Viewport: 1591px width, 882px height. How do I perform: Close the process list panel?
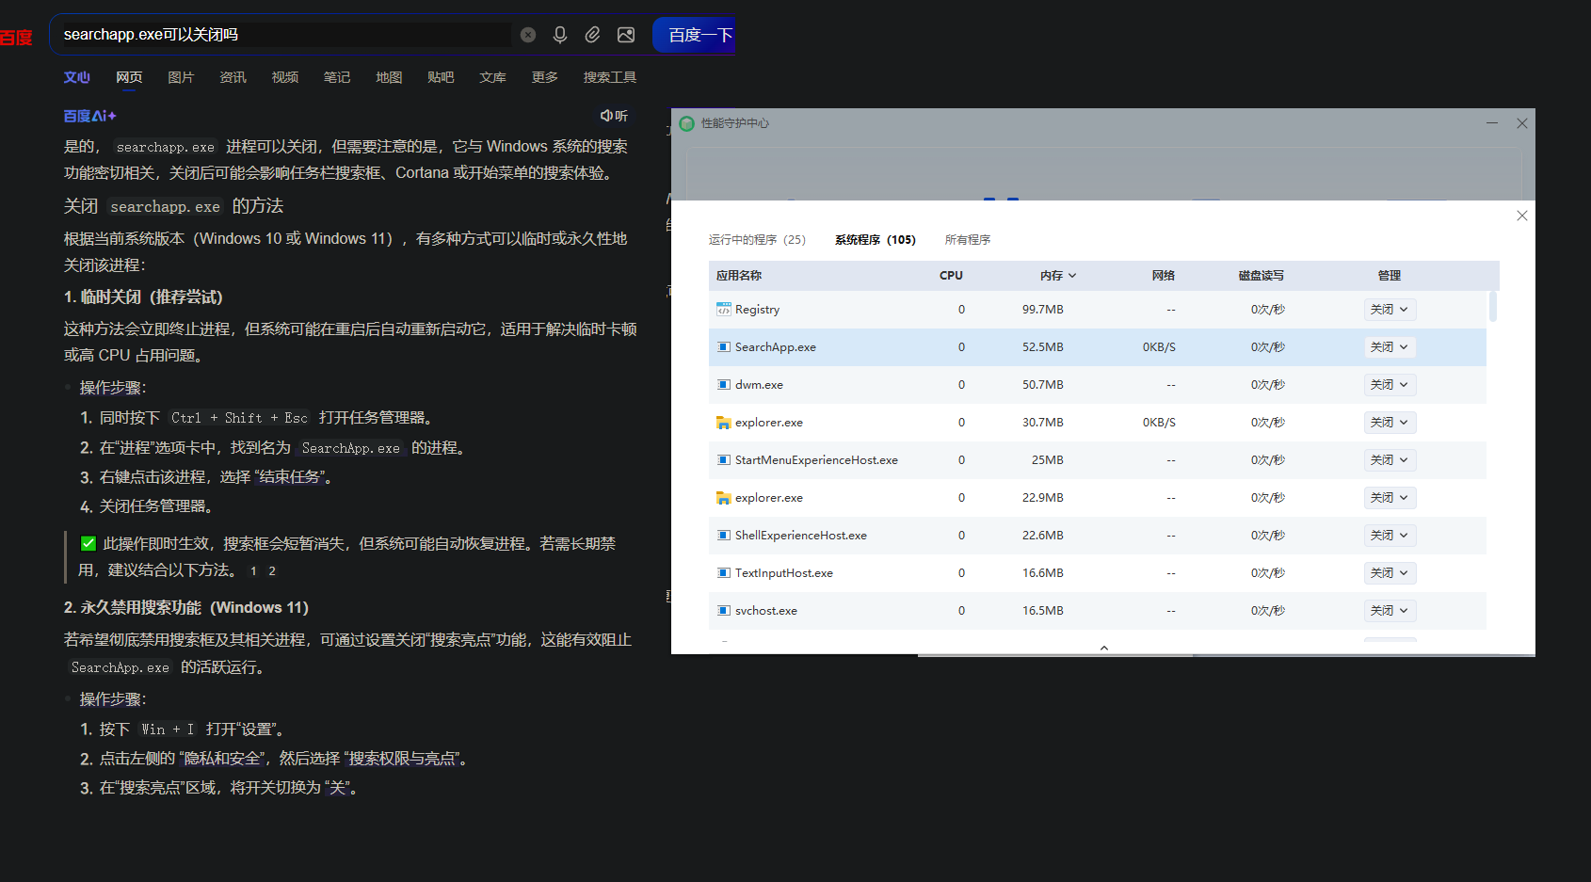pyautogui.click(x=1522, y=216)
